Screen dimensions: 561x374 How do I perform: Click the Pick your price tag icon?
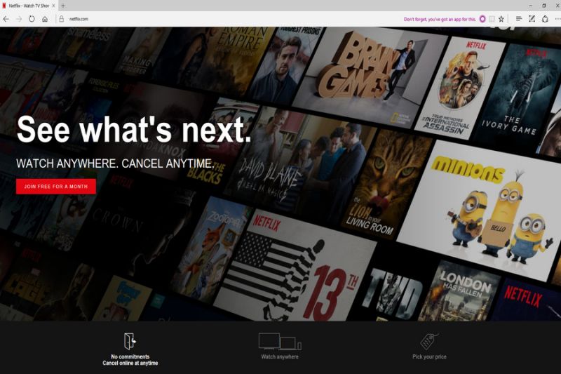pos(429,342)
